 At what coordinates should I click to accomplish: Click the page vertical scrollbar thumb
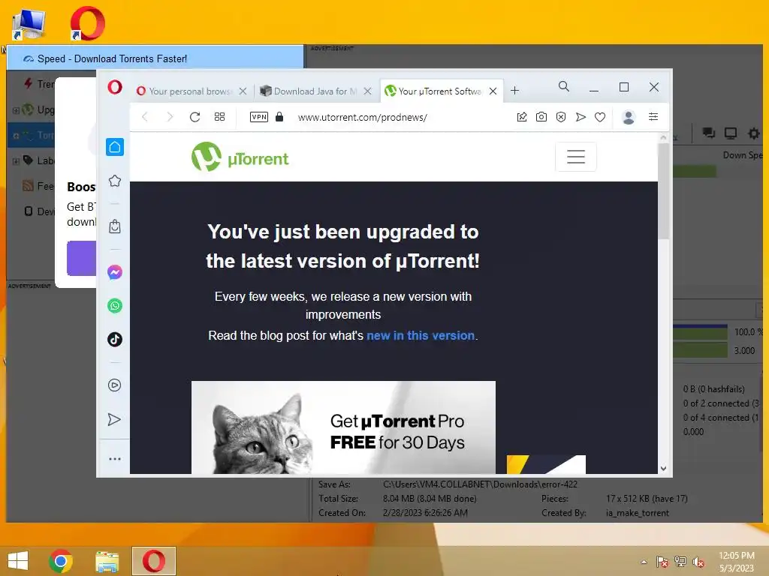point(664,191)
